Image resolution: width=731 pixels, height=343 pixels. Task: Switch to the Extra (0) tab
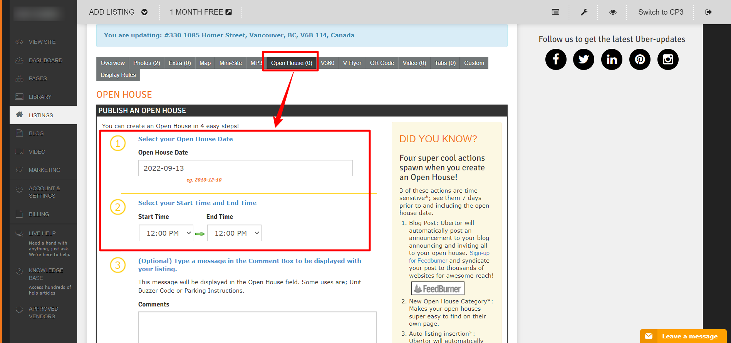click(180, 63)
